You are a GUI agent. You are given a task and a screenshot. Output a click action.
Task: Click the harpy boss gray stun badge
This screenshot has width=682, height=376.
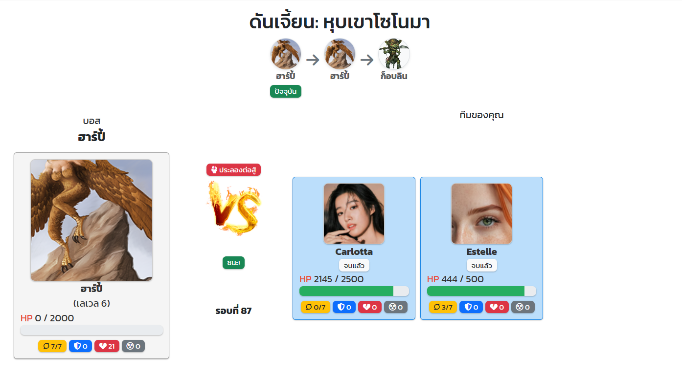133,346
